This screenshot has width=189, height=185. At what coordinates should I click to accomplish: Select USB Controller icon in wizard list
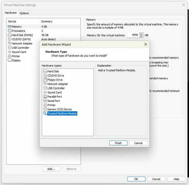(45, 88)
